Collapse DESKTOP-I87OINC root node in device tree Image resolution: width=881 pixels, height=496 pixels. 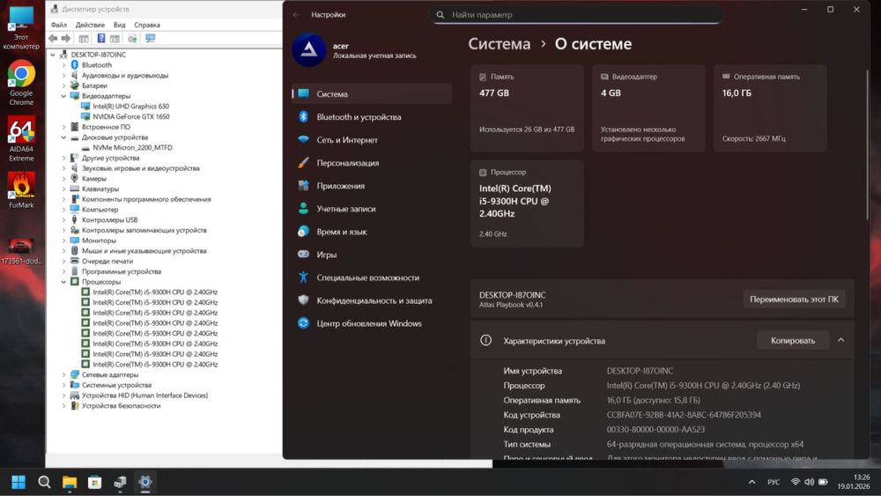tap(53, 55)
